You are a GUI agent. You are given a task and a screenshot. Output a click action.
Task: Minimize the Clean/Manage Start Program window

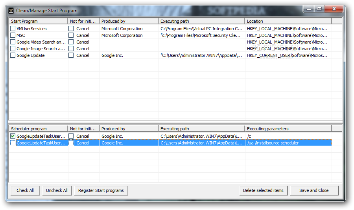click(309, 9)
